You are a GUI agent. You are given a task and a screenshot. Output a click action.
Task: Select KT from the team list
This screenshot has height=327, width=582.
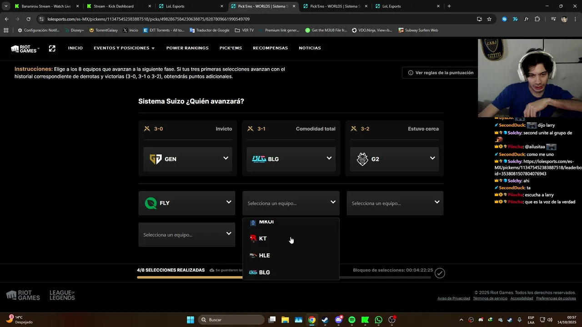pyautogui.click(x=291, y=238)
